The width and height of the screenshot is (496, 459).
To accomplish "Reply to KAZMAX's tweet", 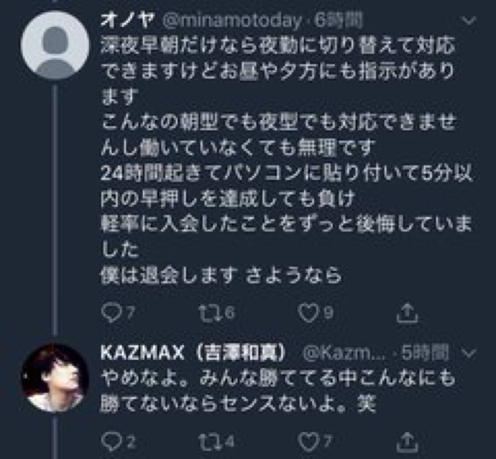I will (108, 440).
